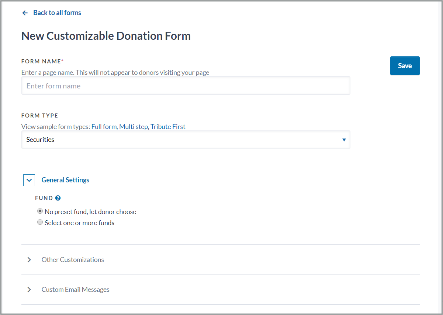The width and height of the screenshot is (443, 315).
Task: Click chevron beside Other Customizations
Action: tap(29, 260)
